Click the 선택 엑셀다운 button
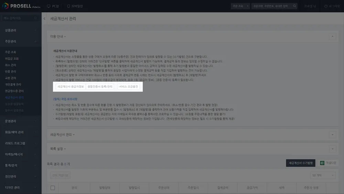The height and width of the screenshot is (194, 344). point(60,175)
